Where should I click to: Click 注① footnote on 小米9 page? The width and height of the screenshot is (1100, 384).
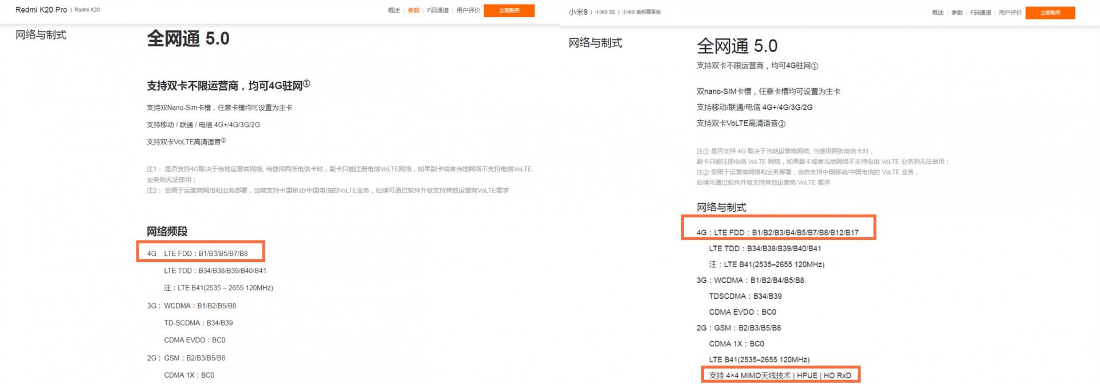pos(823,156)
